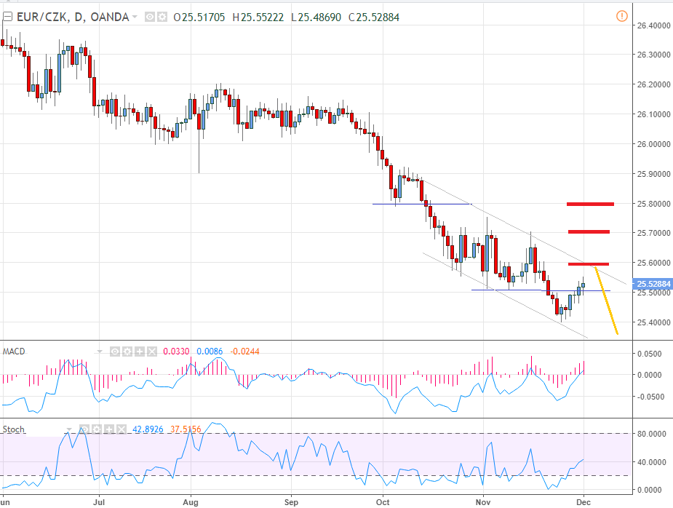Select the red line at 25.70
Image resolution: width=673 pixels, height=508 pixels.
[589, 232]
